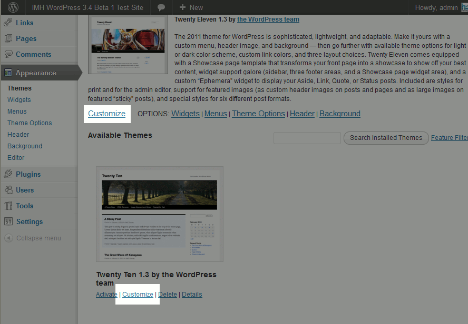
Task: Click the Appearance icon in sidebar
Action: (8, 73)
